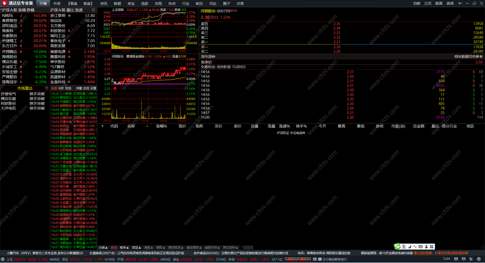
Task: Click the 卖五 order book row
Action: [x=342, y=24]
